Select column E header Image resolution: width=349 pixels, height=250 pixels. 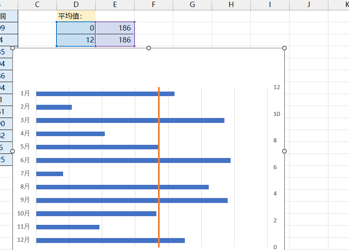[x=115, y=5]
